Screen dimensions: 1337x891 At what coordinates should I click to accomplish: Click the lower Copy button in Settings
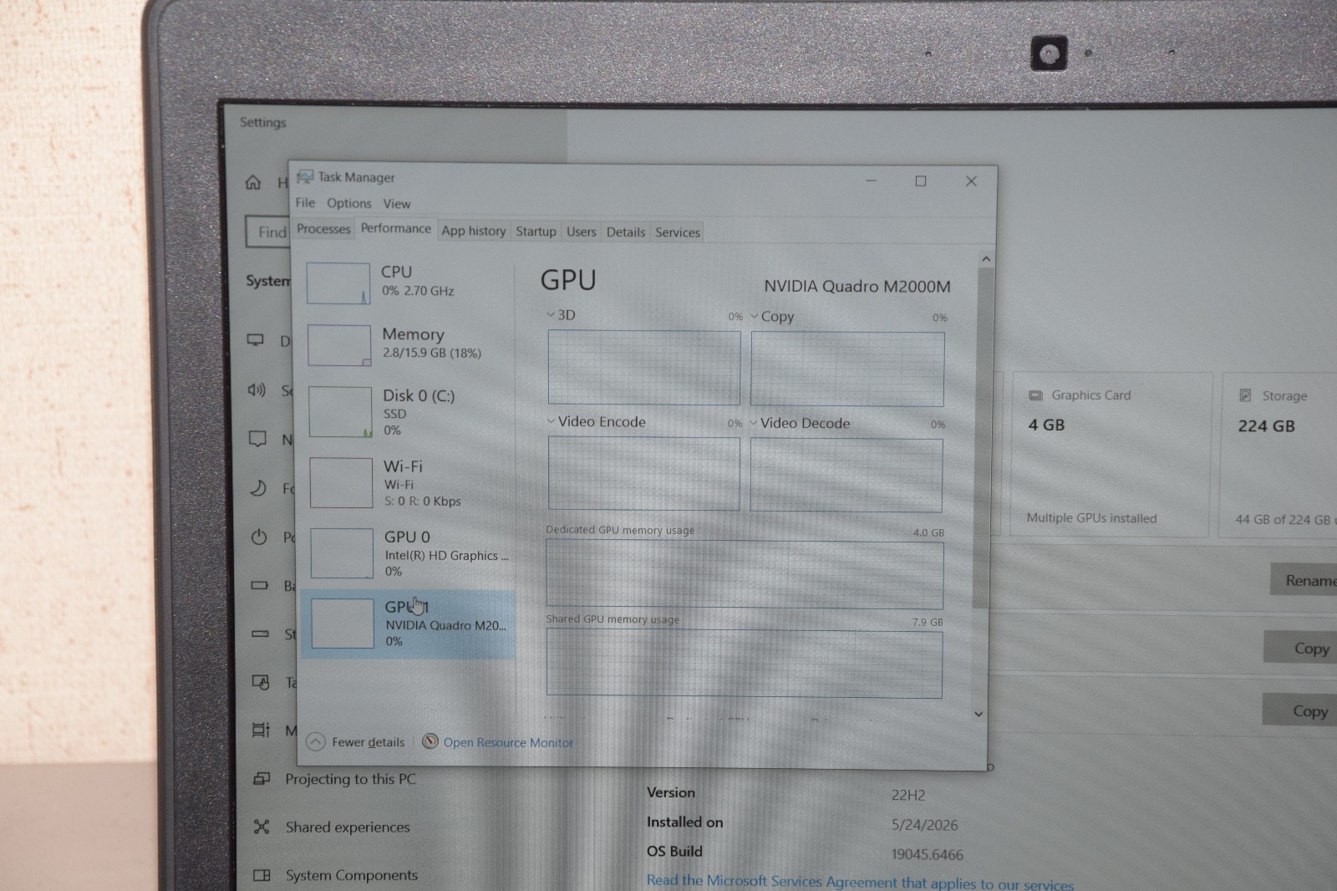click(x=1300, y=710)
